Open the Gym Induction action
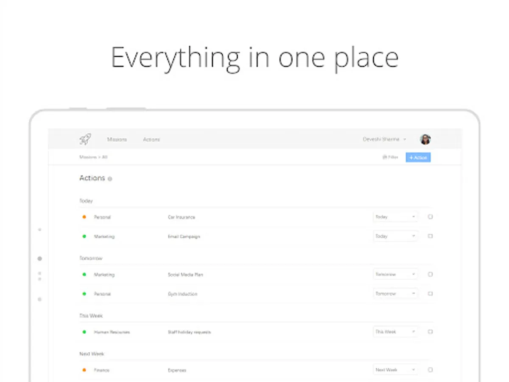Viewport: 509px width, 382px height. (182, 294)
